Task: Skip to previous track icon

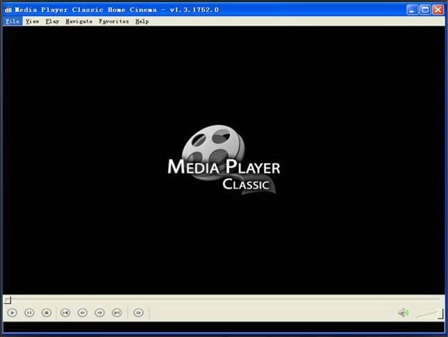Action: pyautogui.click(x=65, y=313)
